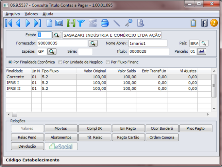Select Por Unidade de Negócio option
This screenshot has height=167, width=222.
80,62
